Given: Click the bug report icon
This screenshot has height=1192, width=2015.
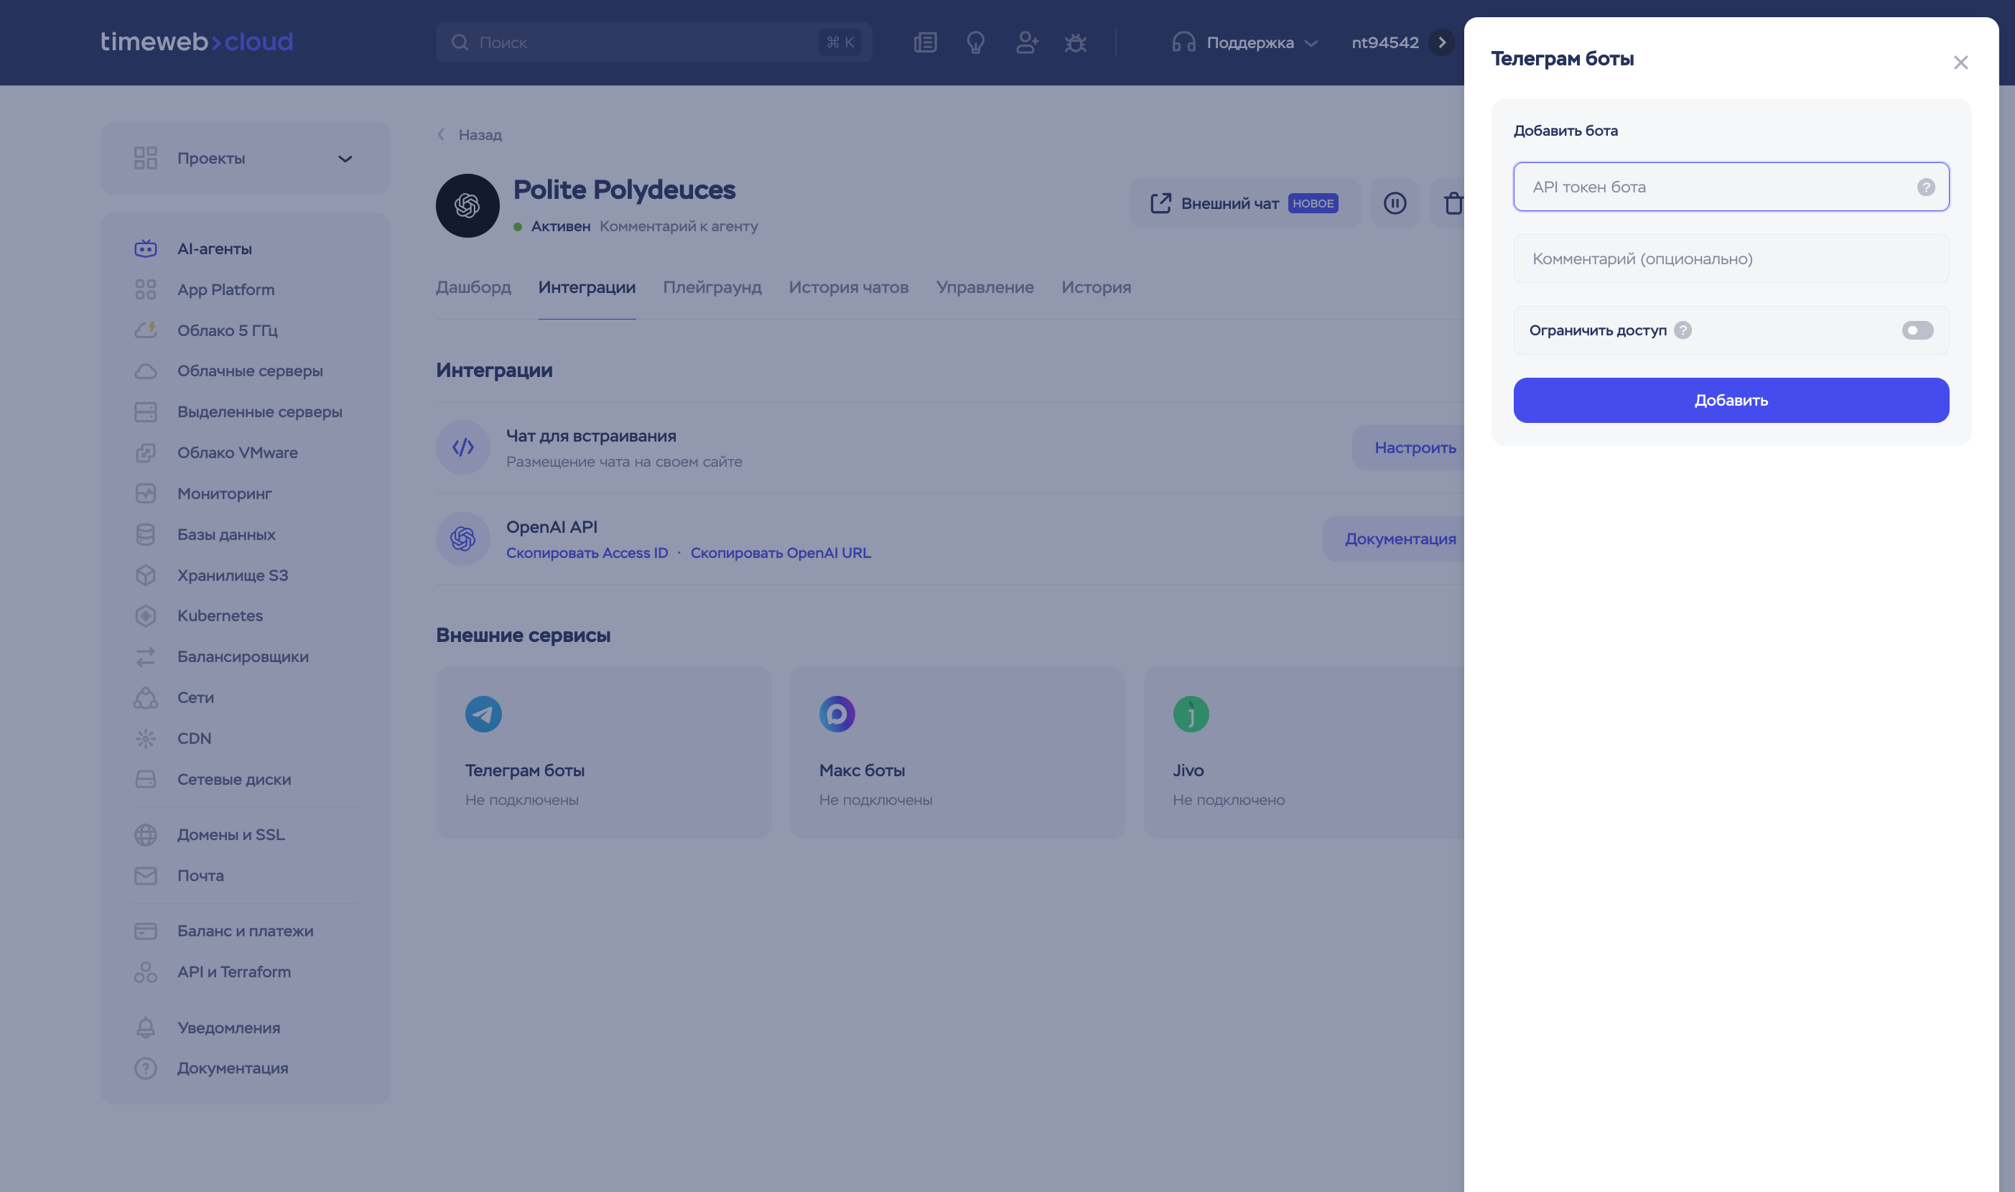Looking at the screenshot, I should (1076, 42).
